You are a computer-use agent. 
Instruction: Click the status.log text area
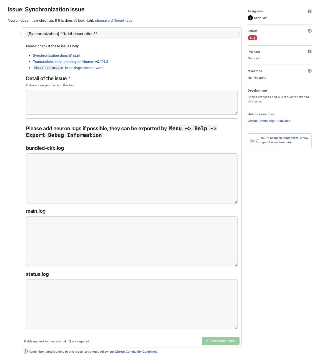click(132, 304)
